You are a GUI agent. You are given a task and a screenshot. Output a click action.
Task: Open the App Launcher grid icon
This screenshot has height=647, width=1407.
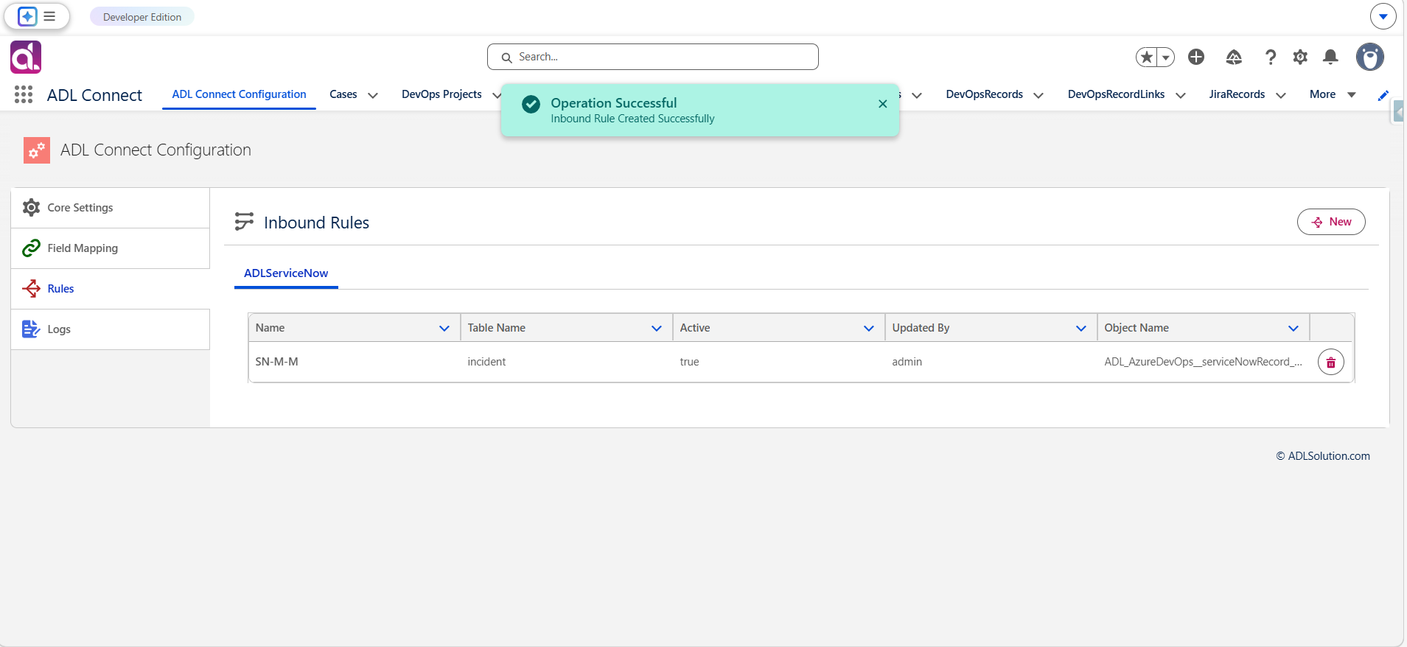coord(24,94)
